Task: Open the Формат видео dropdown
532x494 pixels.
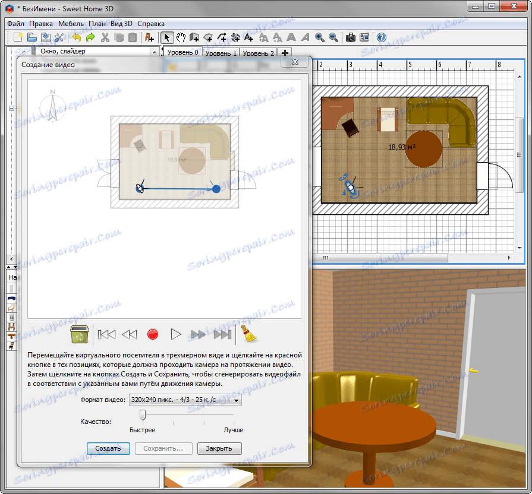Action: pyautogui.click(x=185, y=400)
